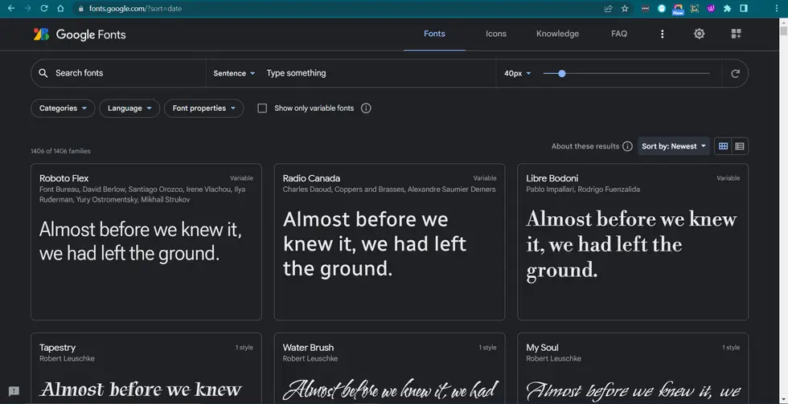Click the font size slider handle
Image resolution: width=788 pixels, height=404 pixels.
click(x=562, y=73)
